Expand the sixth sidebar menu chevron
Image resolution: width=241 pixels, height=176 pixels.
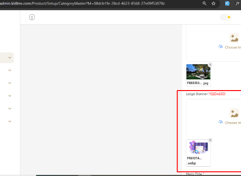pos(10,121)
